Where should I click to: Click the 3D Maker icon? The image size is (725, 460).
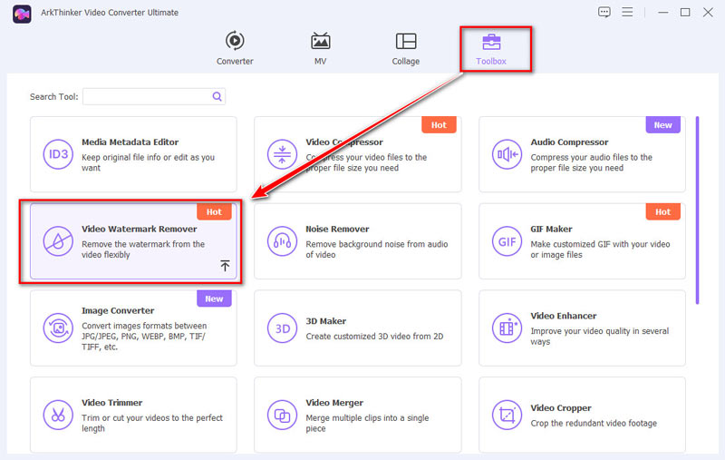click(282, 328)
